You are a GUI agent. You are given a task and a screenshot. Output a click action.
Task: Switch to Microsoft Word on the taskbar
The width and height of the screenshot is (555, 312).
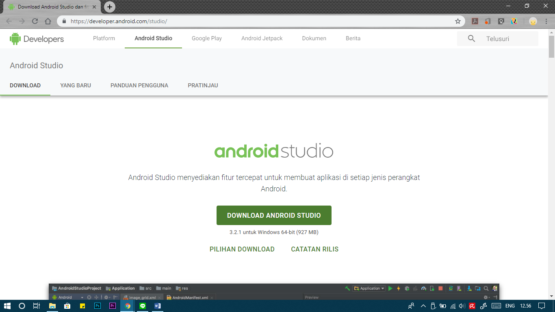point(158,306)
